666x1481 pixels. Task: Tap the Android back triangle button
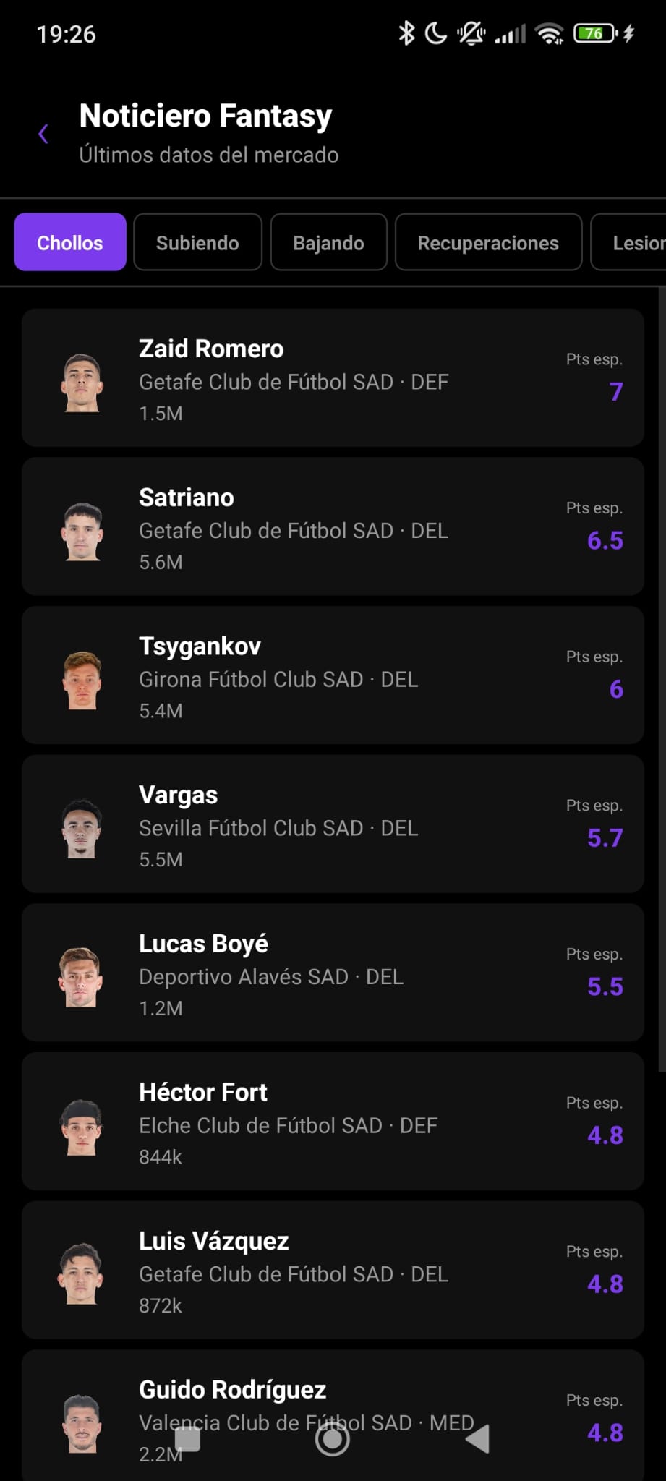point(477,1439)
